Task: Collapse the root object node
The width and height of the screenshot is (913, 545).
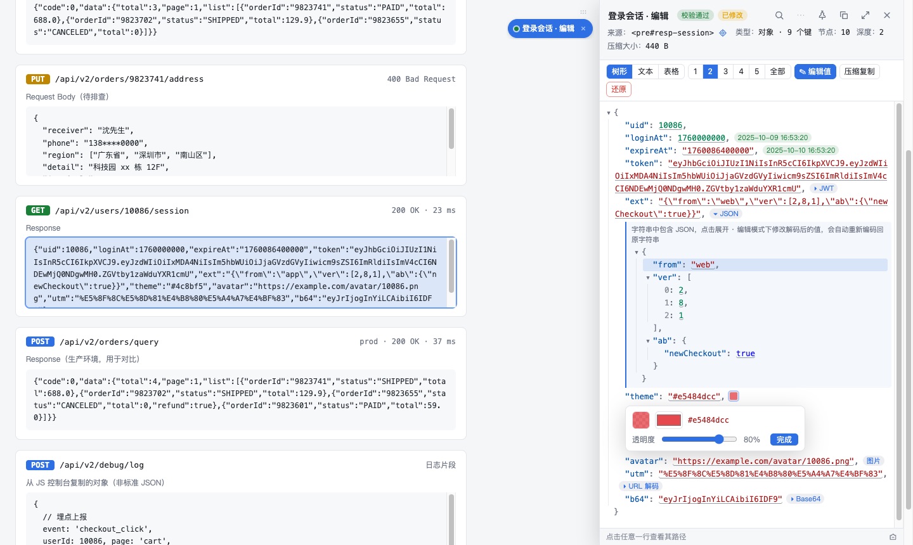Action: tap(609, 113)
